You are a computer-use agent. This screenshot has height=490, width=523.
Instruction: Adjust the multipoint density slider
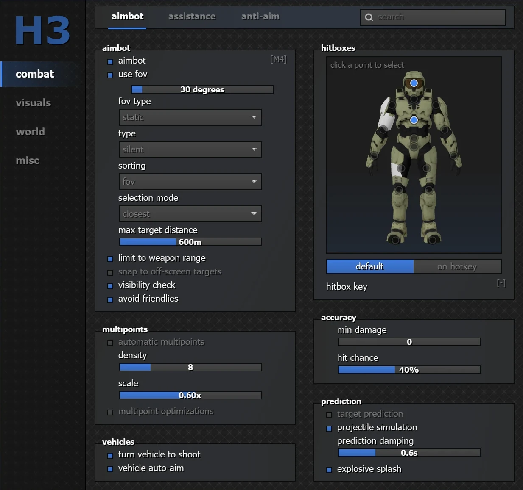(x=190, y=367)
